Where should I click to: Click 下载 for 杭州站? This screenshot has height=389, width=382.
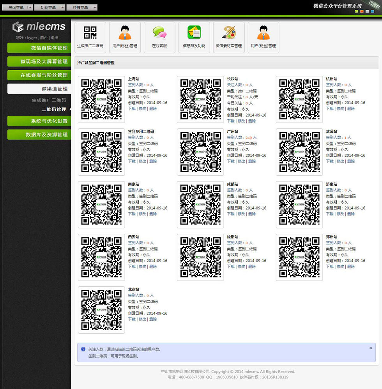click(x=330, y=108)
